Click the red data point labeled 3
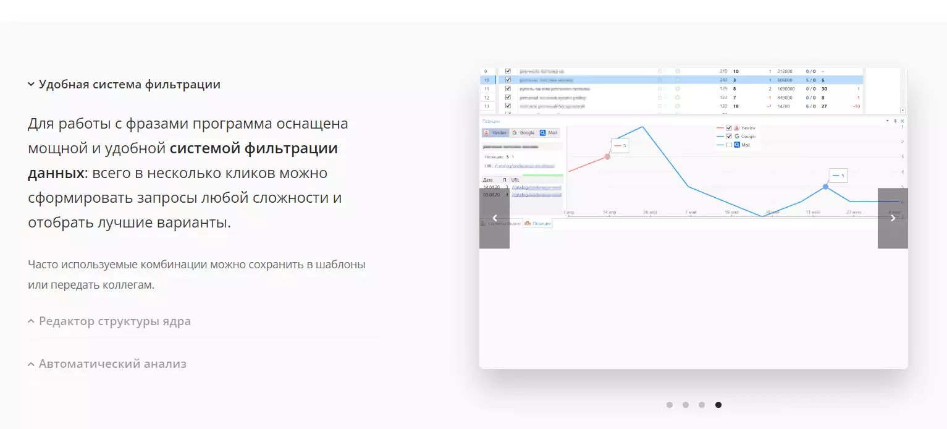 pyautogui.click(x=607, y=156)
